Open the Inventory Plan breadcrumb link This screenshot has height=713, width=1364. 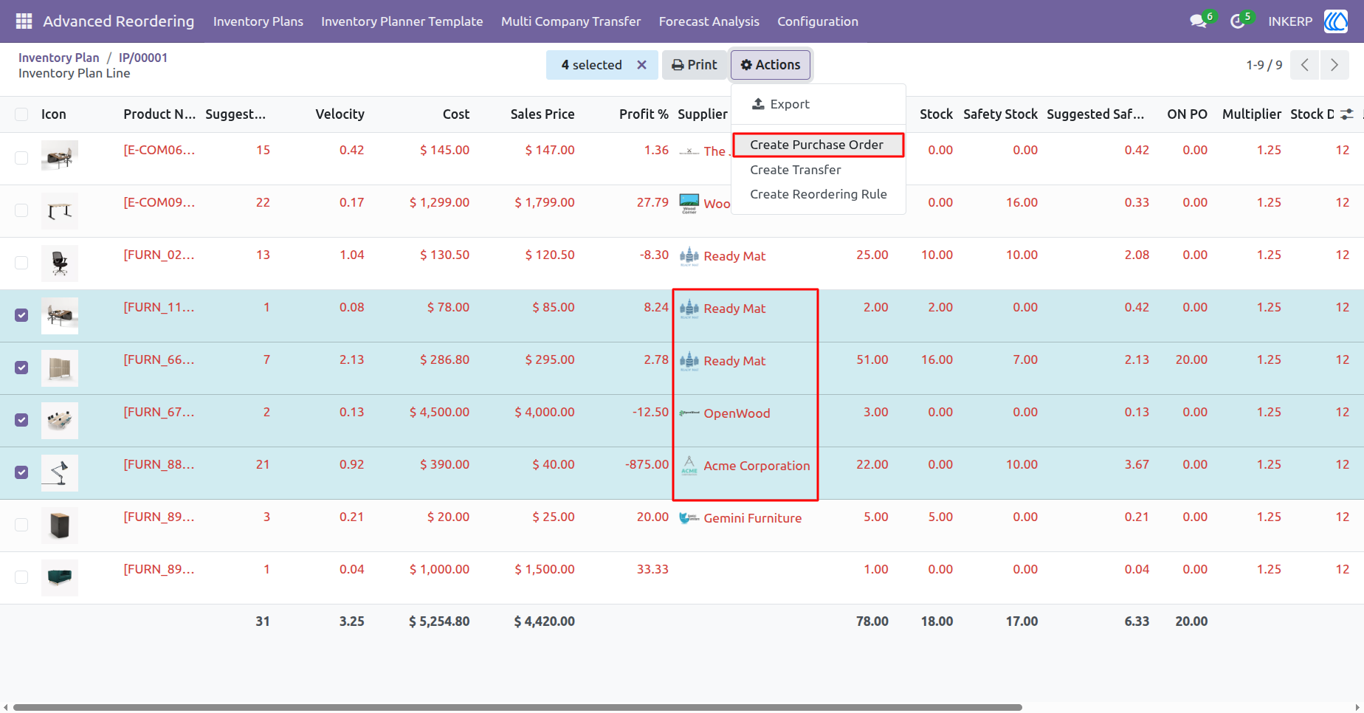58,58
